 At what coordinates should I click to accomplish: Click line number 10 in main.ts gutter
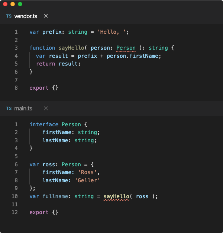(x=14, y=196)
